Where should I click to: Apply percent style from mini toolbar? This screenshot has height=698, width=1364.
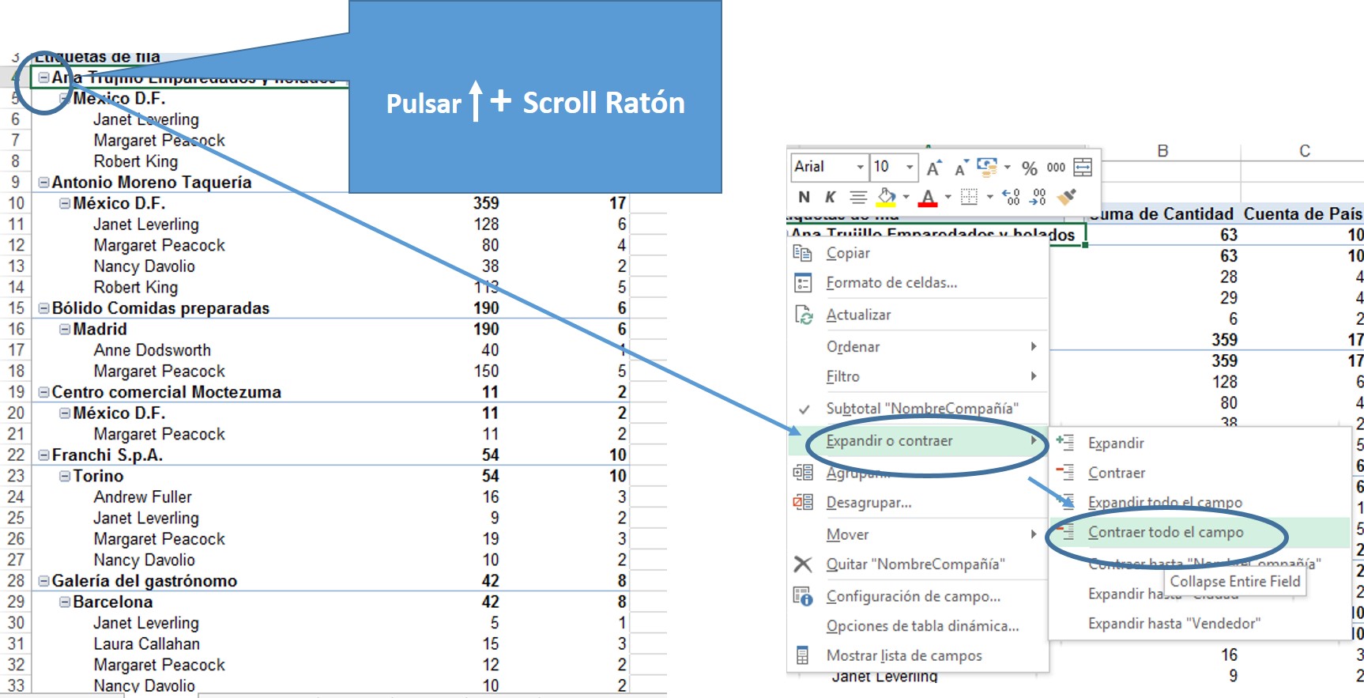(1029, 168)
